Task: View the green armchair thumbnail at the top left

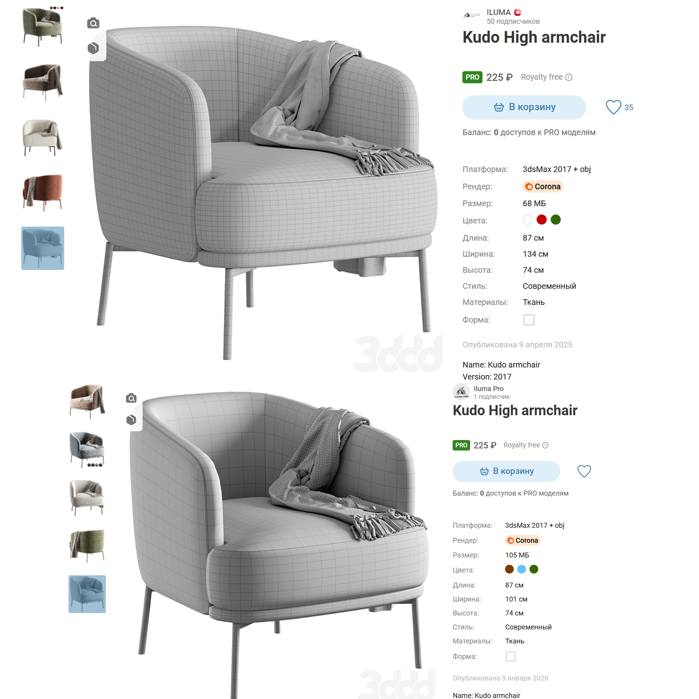Action: [43, 26]
